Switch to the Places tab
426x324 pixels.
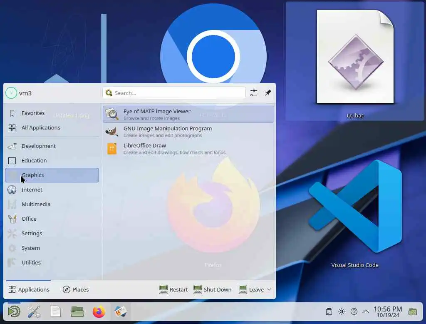[76, 289]
